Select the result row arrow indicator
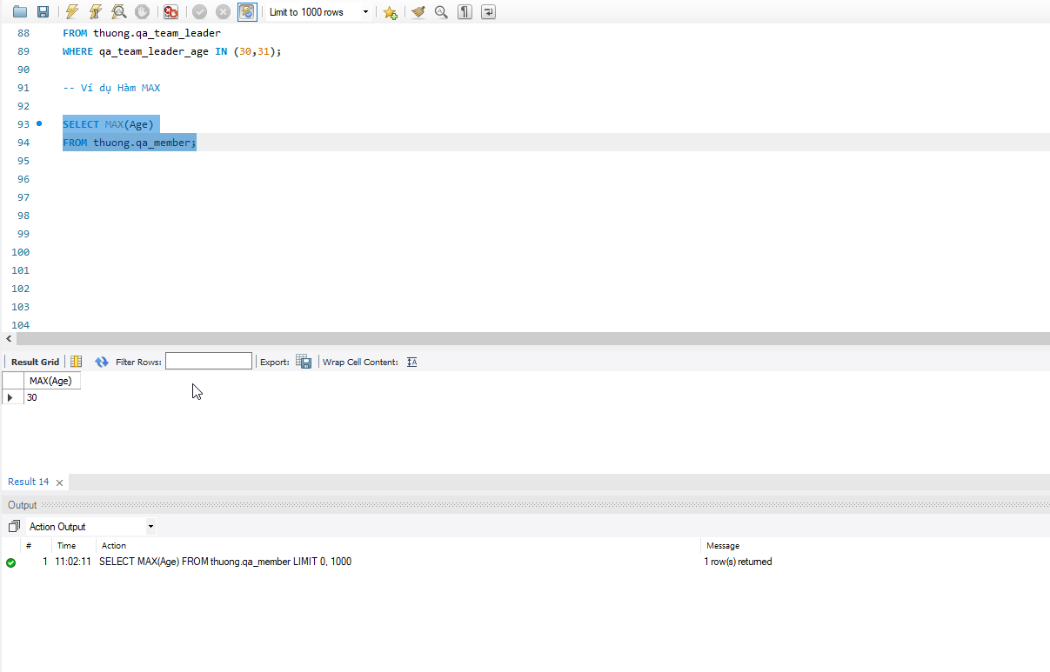The height and width of the screenshot is (672, 1050). click(10, 397)
